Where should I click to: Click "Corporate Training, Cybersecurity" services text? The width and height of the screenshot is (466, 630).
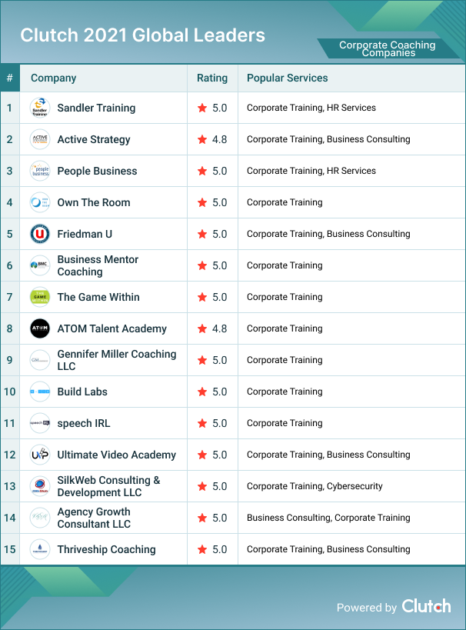click(315, 487)
